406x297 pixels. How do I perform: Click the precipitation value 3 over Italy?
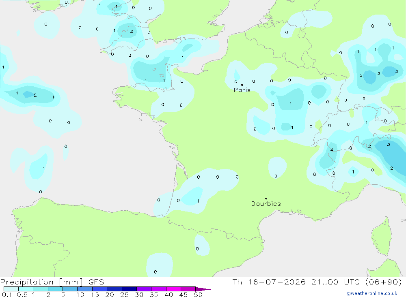tap(389, 145)
